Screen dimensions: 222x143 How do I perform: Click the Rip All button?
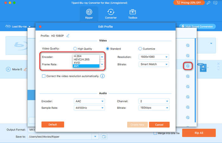click(x=199, y=133)
